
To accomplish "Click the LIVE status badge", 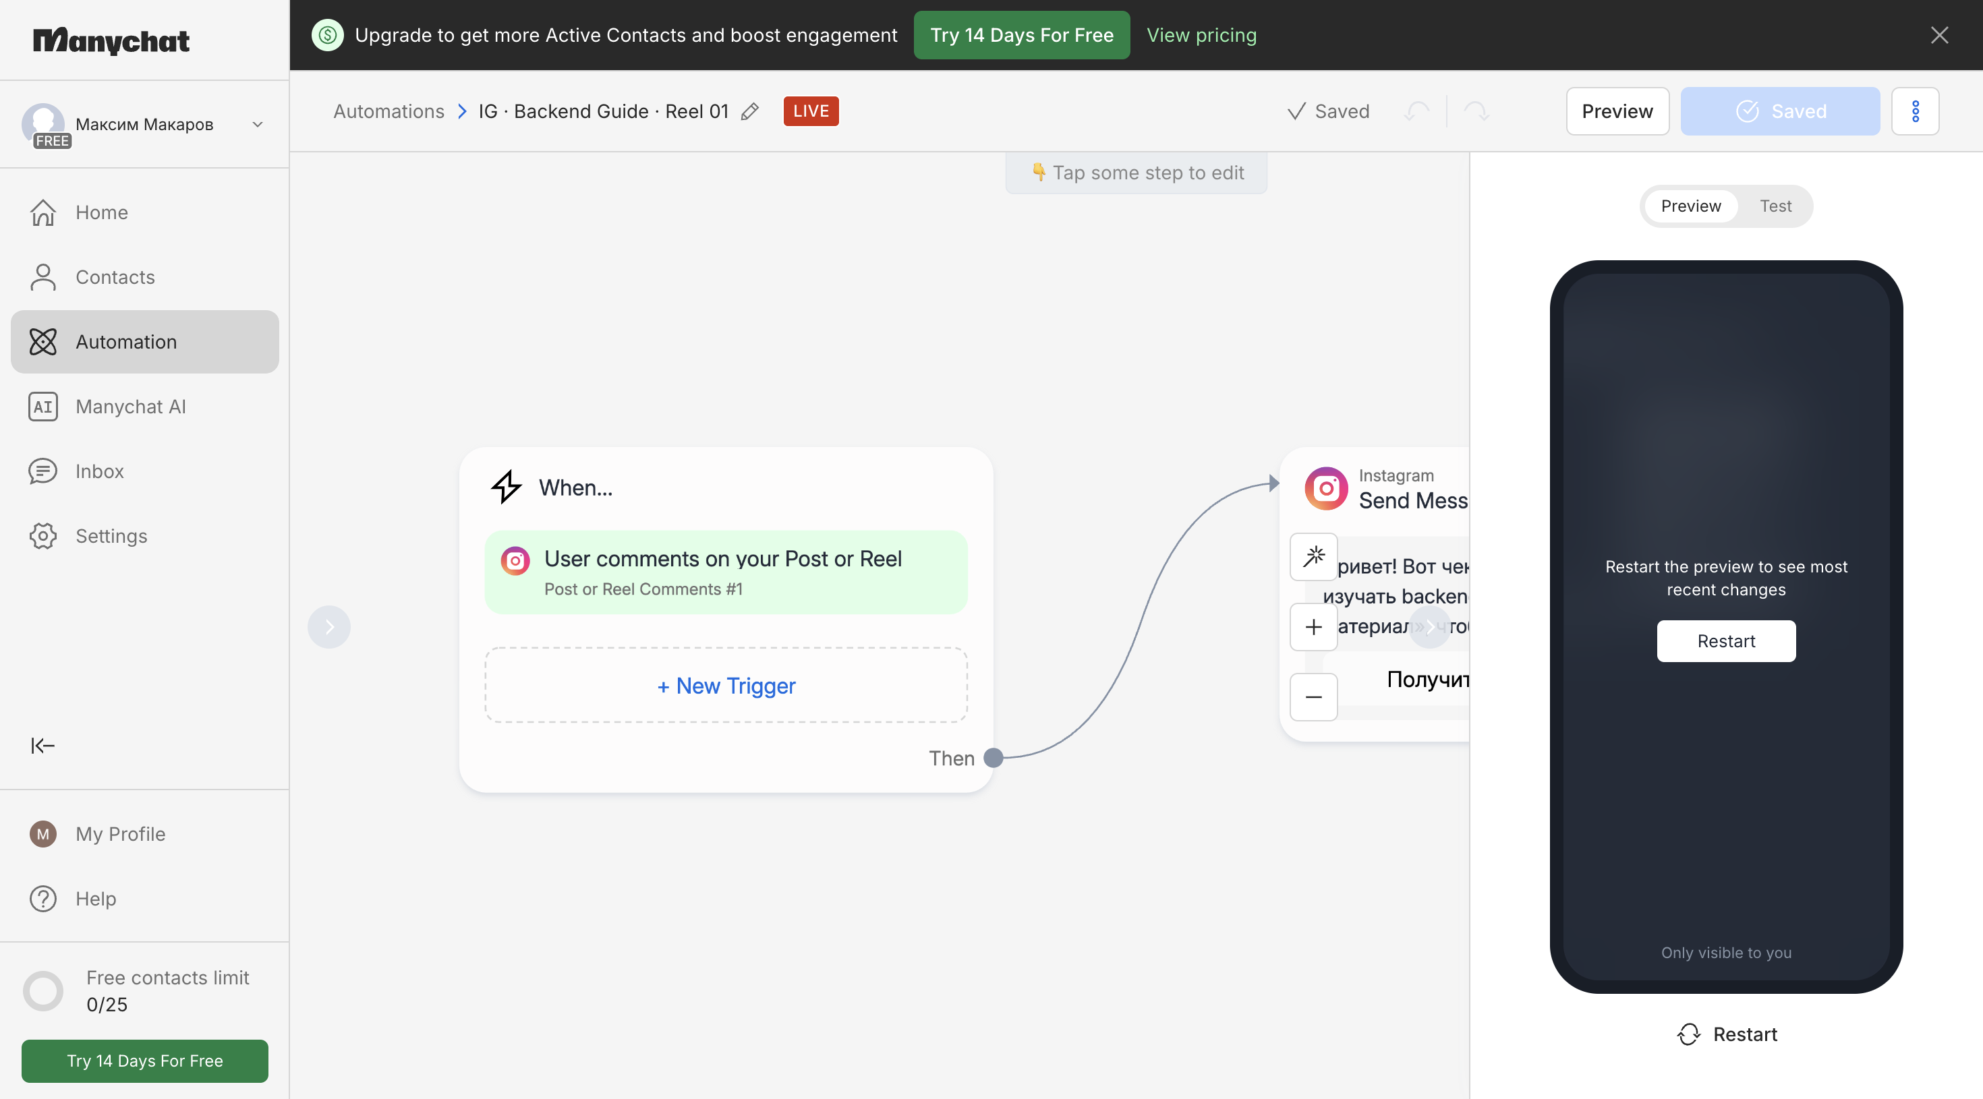I will (x=811, y=112).
